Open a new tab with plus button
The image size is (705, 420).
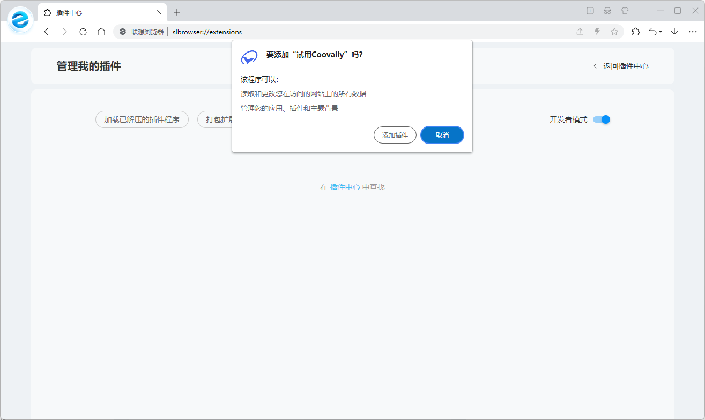177,12
